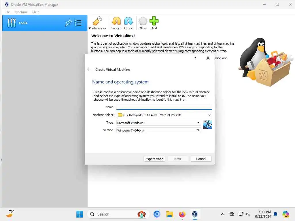The image size is (295, 221).
Task: Open the Type dropdown showing Microsoft Windows
Action: (x=159, y=123)
